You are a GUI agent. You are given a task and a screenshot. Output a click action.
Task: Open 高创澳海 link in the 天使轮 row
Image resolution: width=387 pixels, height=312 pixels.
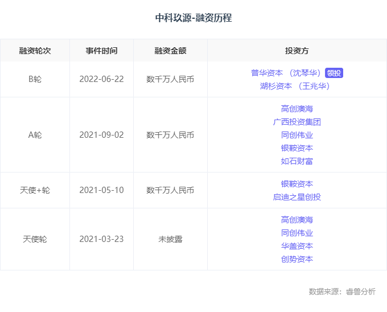point(297,220)
